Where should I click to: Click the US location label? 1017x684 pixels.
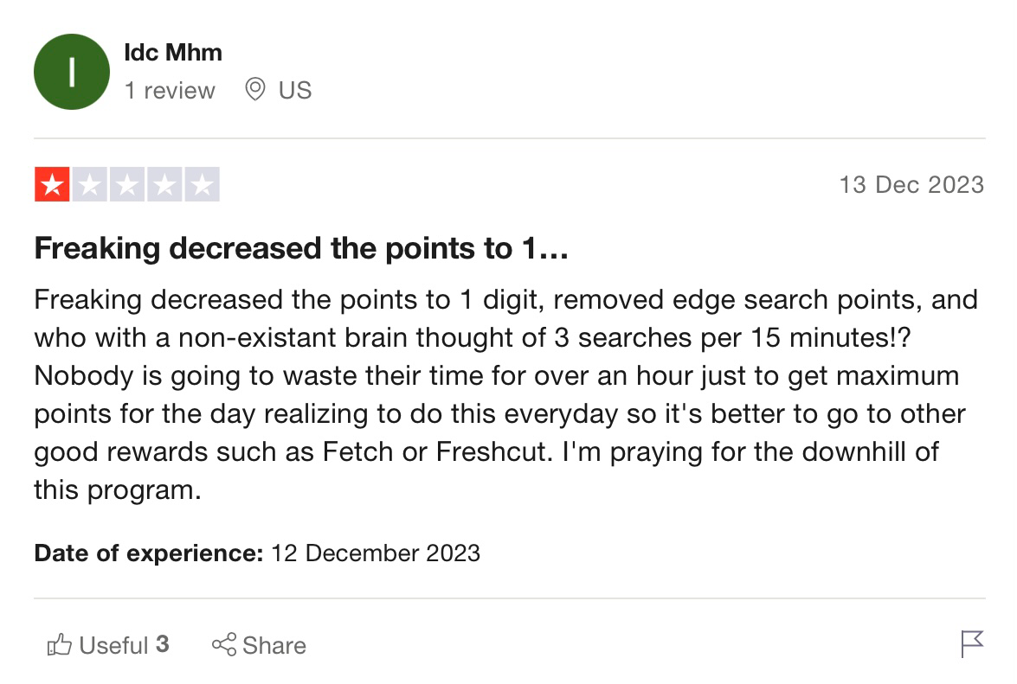(x=294, y=90)
